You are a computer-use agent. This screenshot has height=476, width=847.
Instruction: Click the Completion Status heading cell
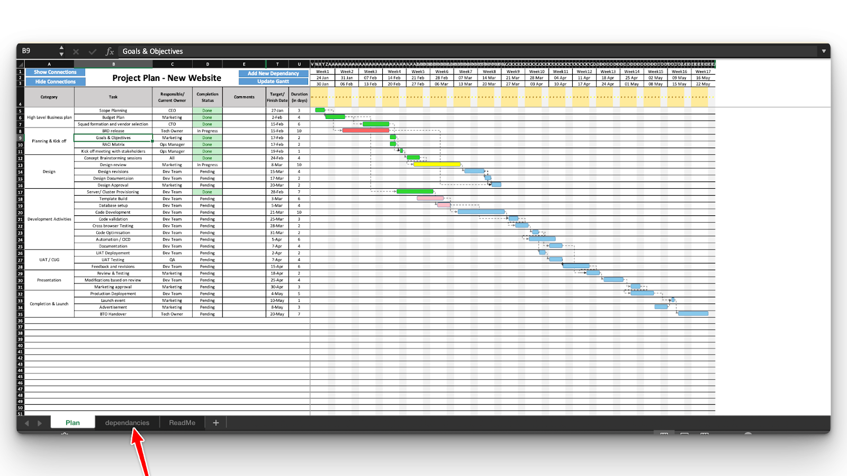(208, 97)
